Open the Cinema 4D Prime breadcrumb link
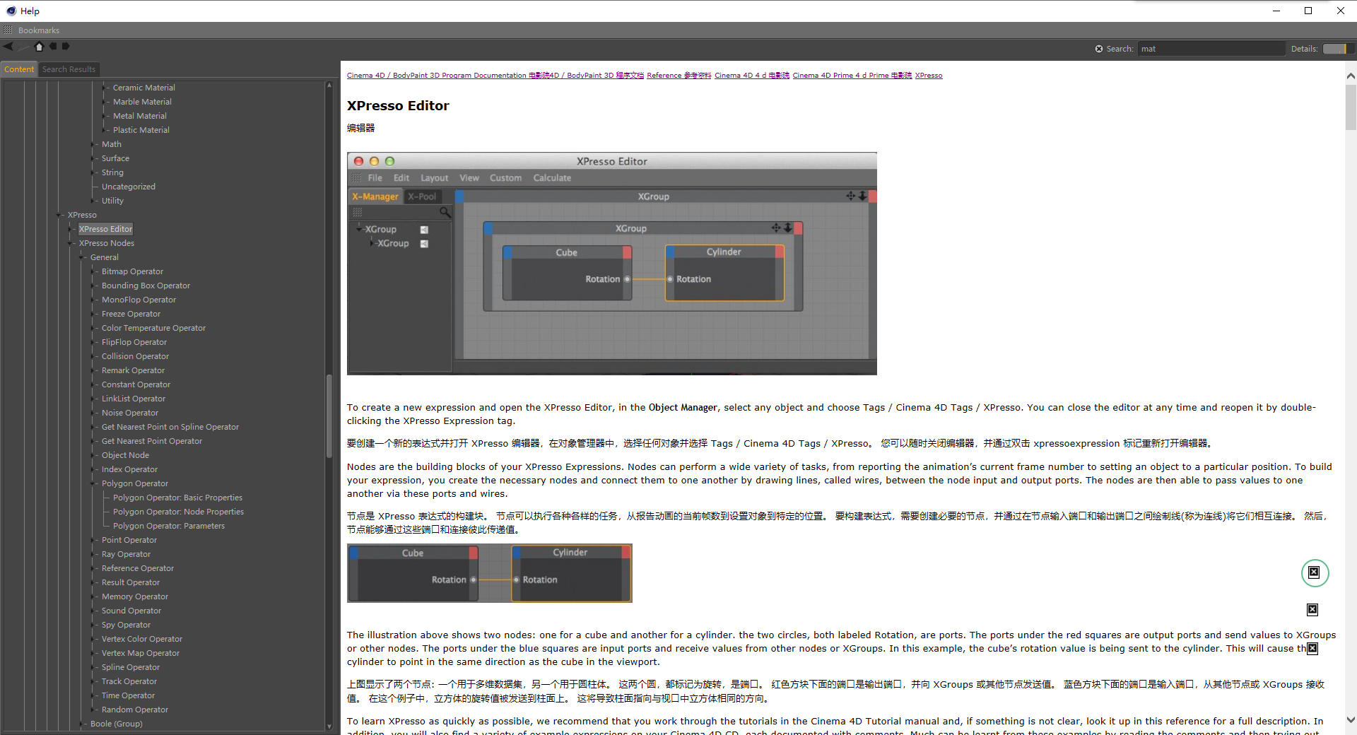Image resolution: width=1357 pixels, height=735 pixels. [x=852, y=76]
